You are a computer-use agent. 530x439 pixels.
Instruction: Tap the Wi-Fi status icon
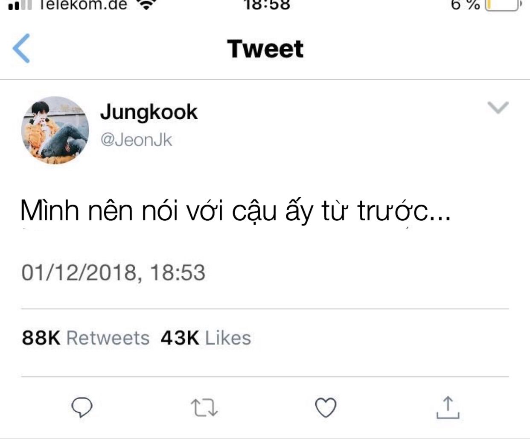tap(147, 5)
